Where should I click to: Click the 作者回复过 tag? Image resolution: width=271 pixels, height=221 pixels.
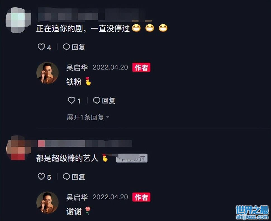click(x=132, y=158)
